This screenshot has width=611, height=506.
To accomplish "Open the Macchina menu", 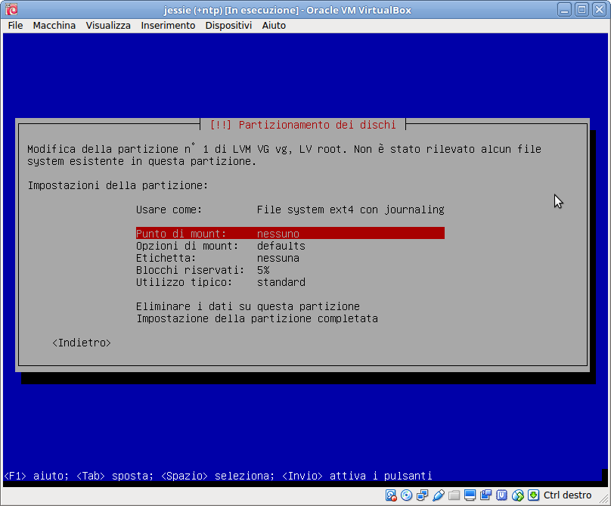I will (54, 26).
